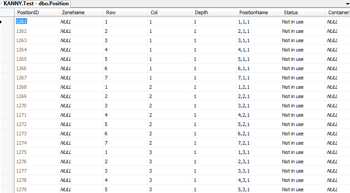Click the Status column header
This screenshot has height=193, width=350.
click(303, 12)
